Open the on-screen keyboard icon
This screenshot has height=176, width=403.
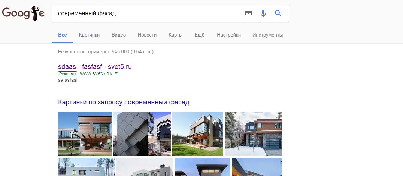click(248, 13)
